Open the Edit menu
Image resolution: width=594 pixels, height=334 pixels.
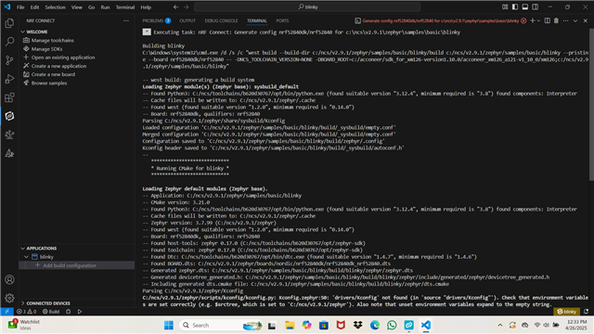click(x=34, y=7)
